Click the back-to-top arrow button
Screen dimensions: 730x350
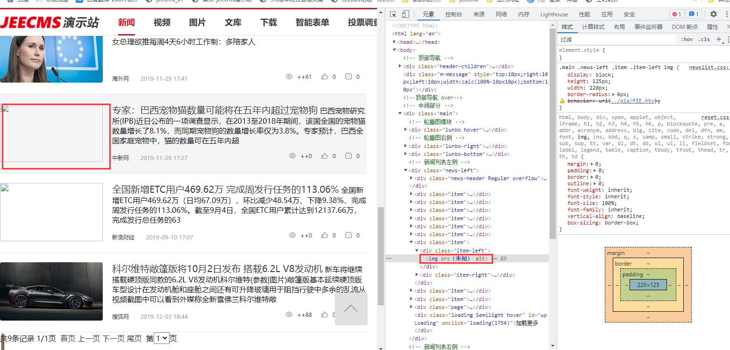point(351,308)
